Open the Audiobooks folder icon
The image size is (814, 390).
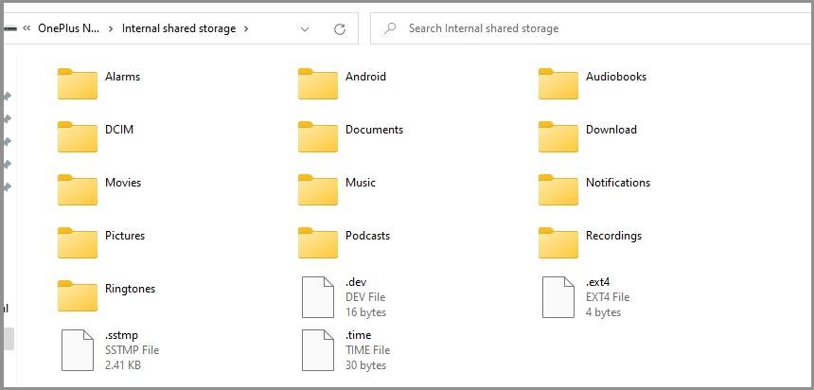[557, 83]
